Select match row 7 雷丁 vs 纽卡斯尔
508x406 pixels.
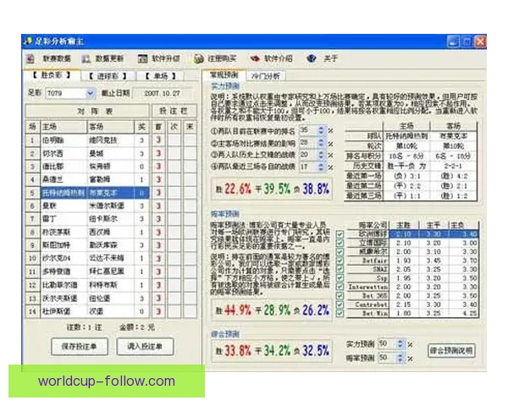(x=87, y=219)
